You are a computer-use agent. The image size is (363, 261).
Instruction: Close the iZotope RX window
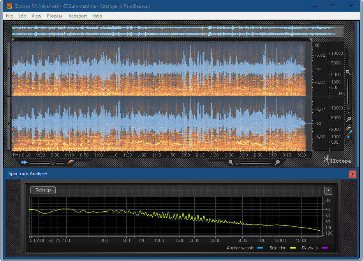point(351,6)
